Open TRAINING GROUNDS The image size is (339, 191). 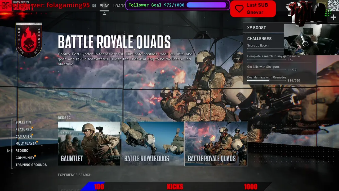click(31, 165)
